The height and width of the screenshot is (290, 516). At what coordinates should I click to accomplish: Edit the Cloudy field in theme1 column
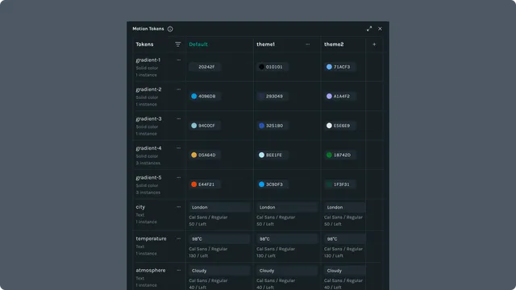(x=287, y=271)
